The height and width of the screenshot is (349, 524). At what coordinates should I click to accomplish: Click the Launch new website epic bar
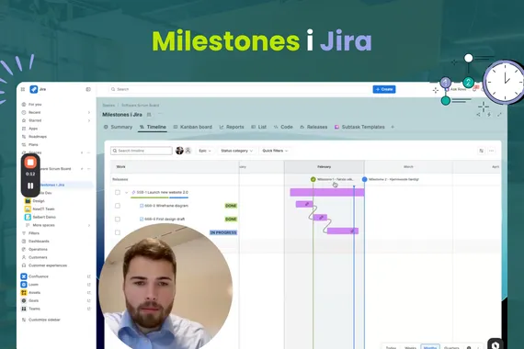[327, 192]
